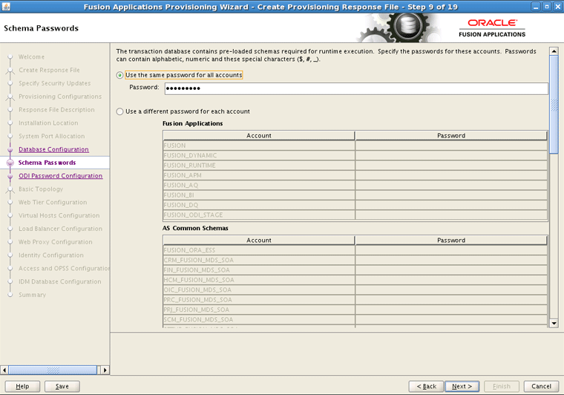Click the Summary step in sidebar
Image resolution: width=564 pixels, height=395 pixels.
click(x=33, y=295)
